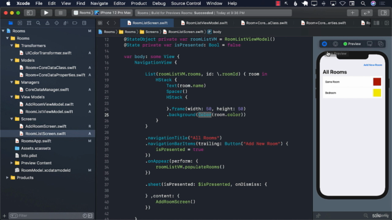Expand the Preview Content folder
The image size is (392, 220).
tap(12, 163)
